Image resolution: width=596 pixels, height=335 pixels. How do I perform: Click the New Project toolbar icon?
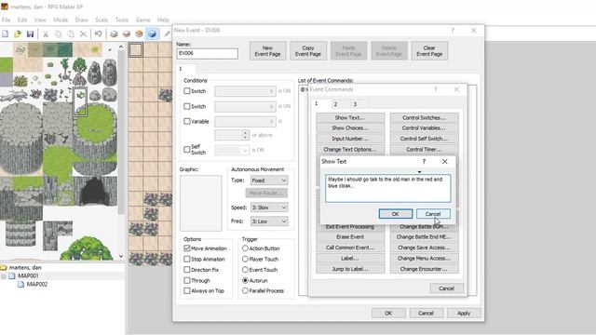[x=6, y=34]
